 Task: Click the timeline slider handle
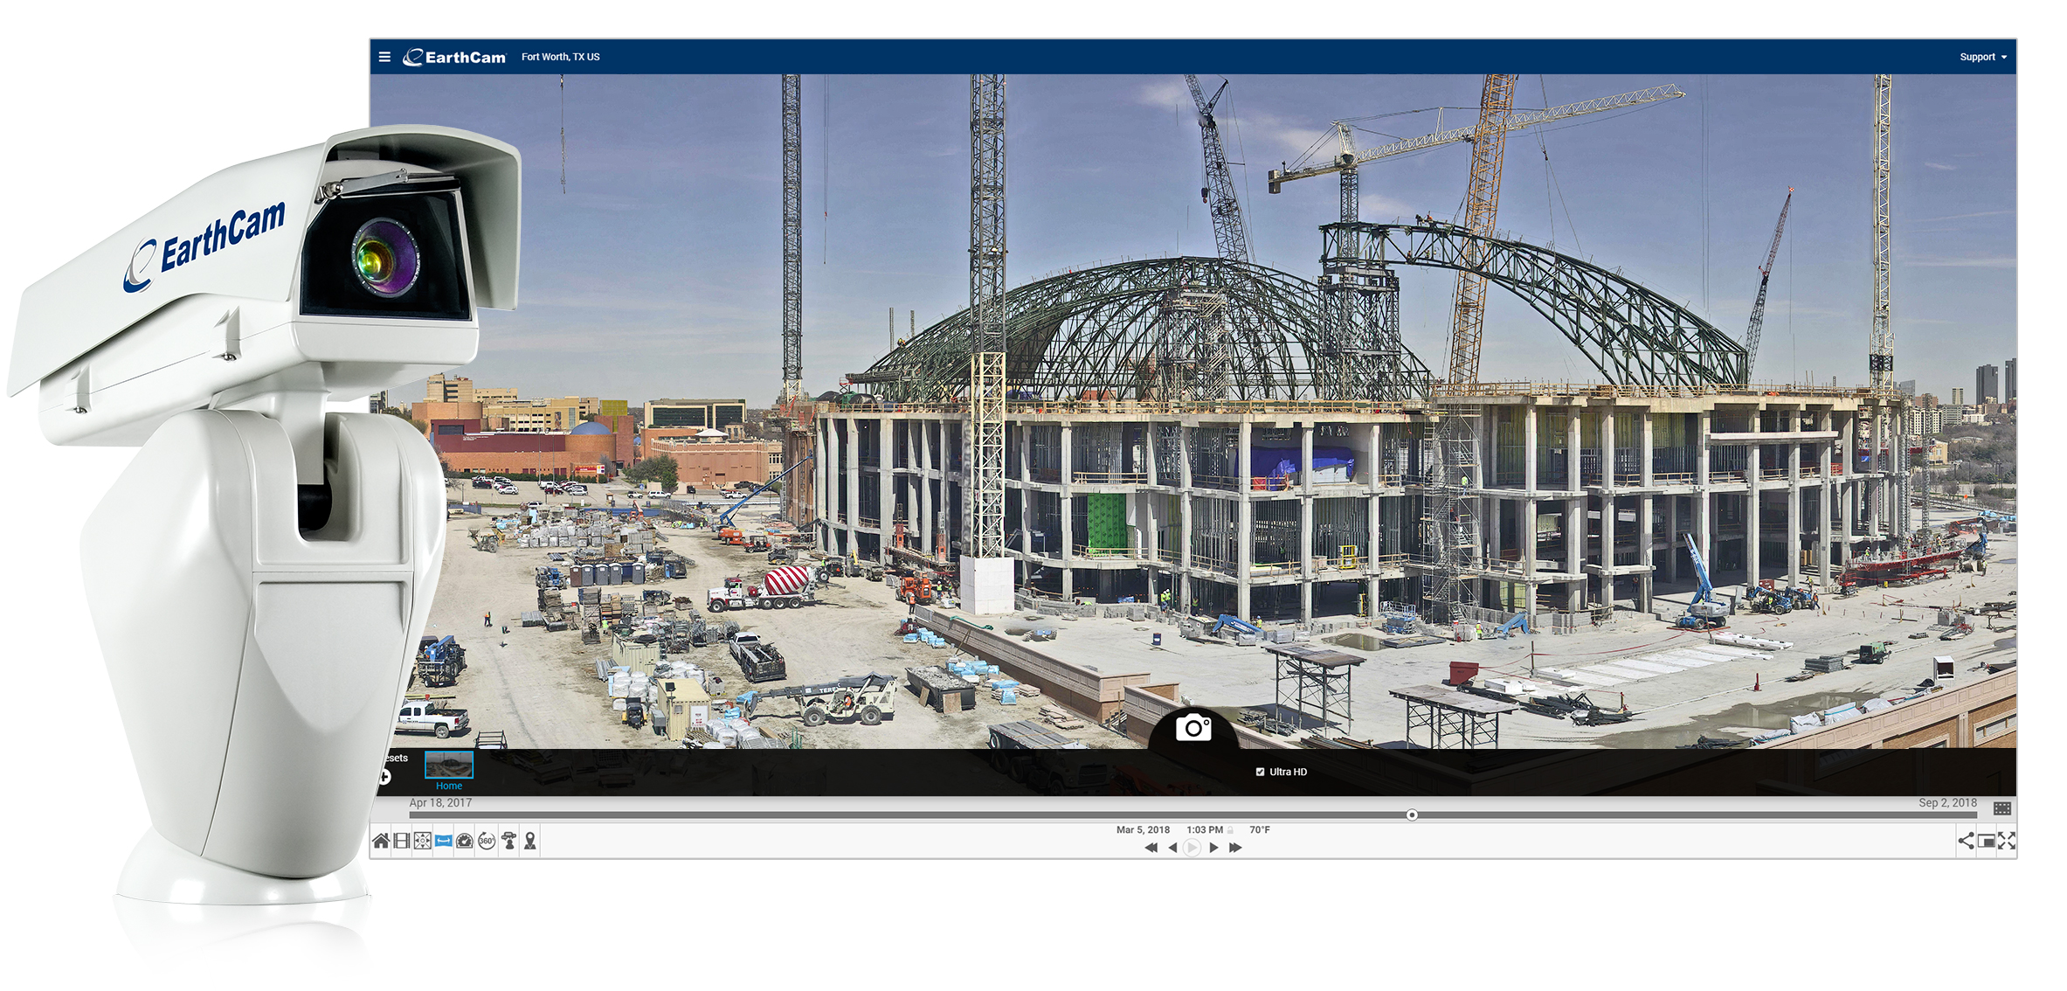(x=1412, y=815)
